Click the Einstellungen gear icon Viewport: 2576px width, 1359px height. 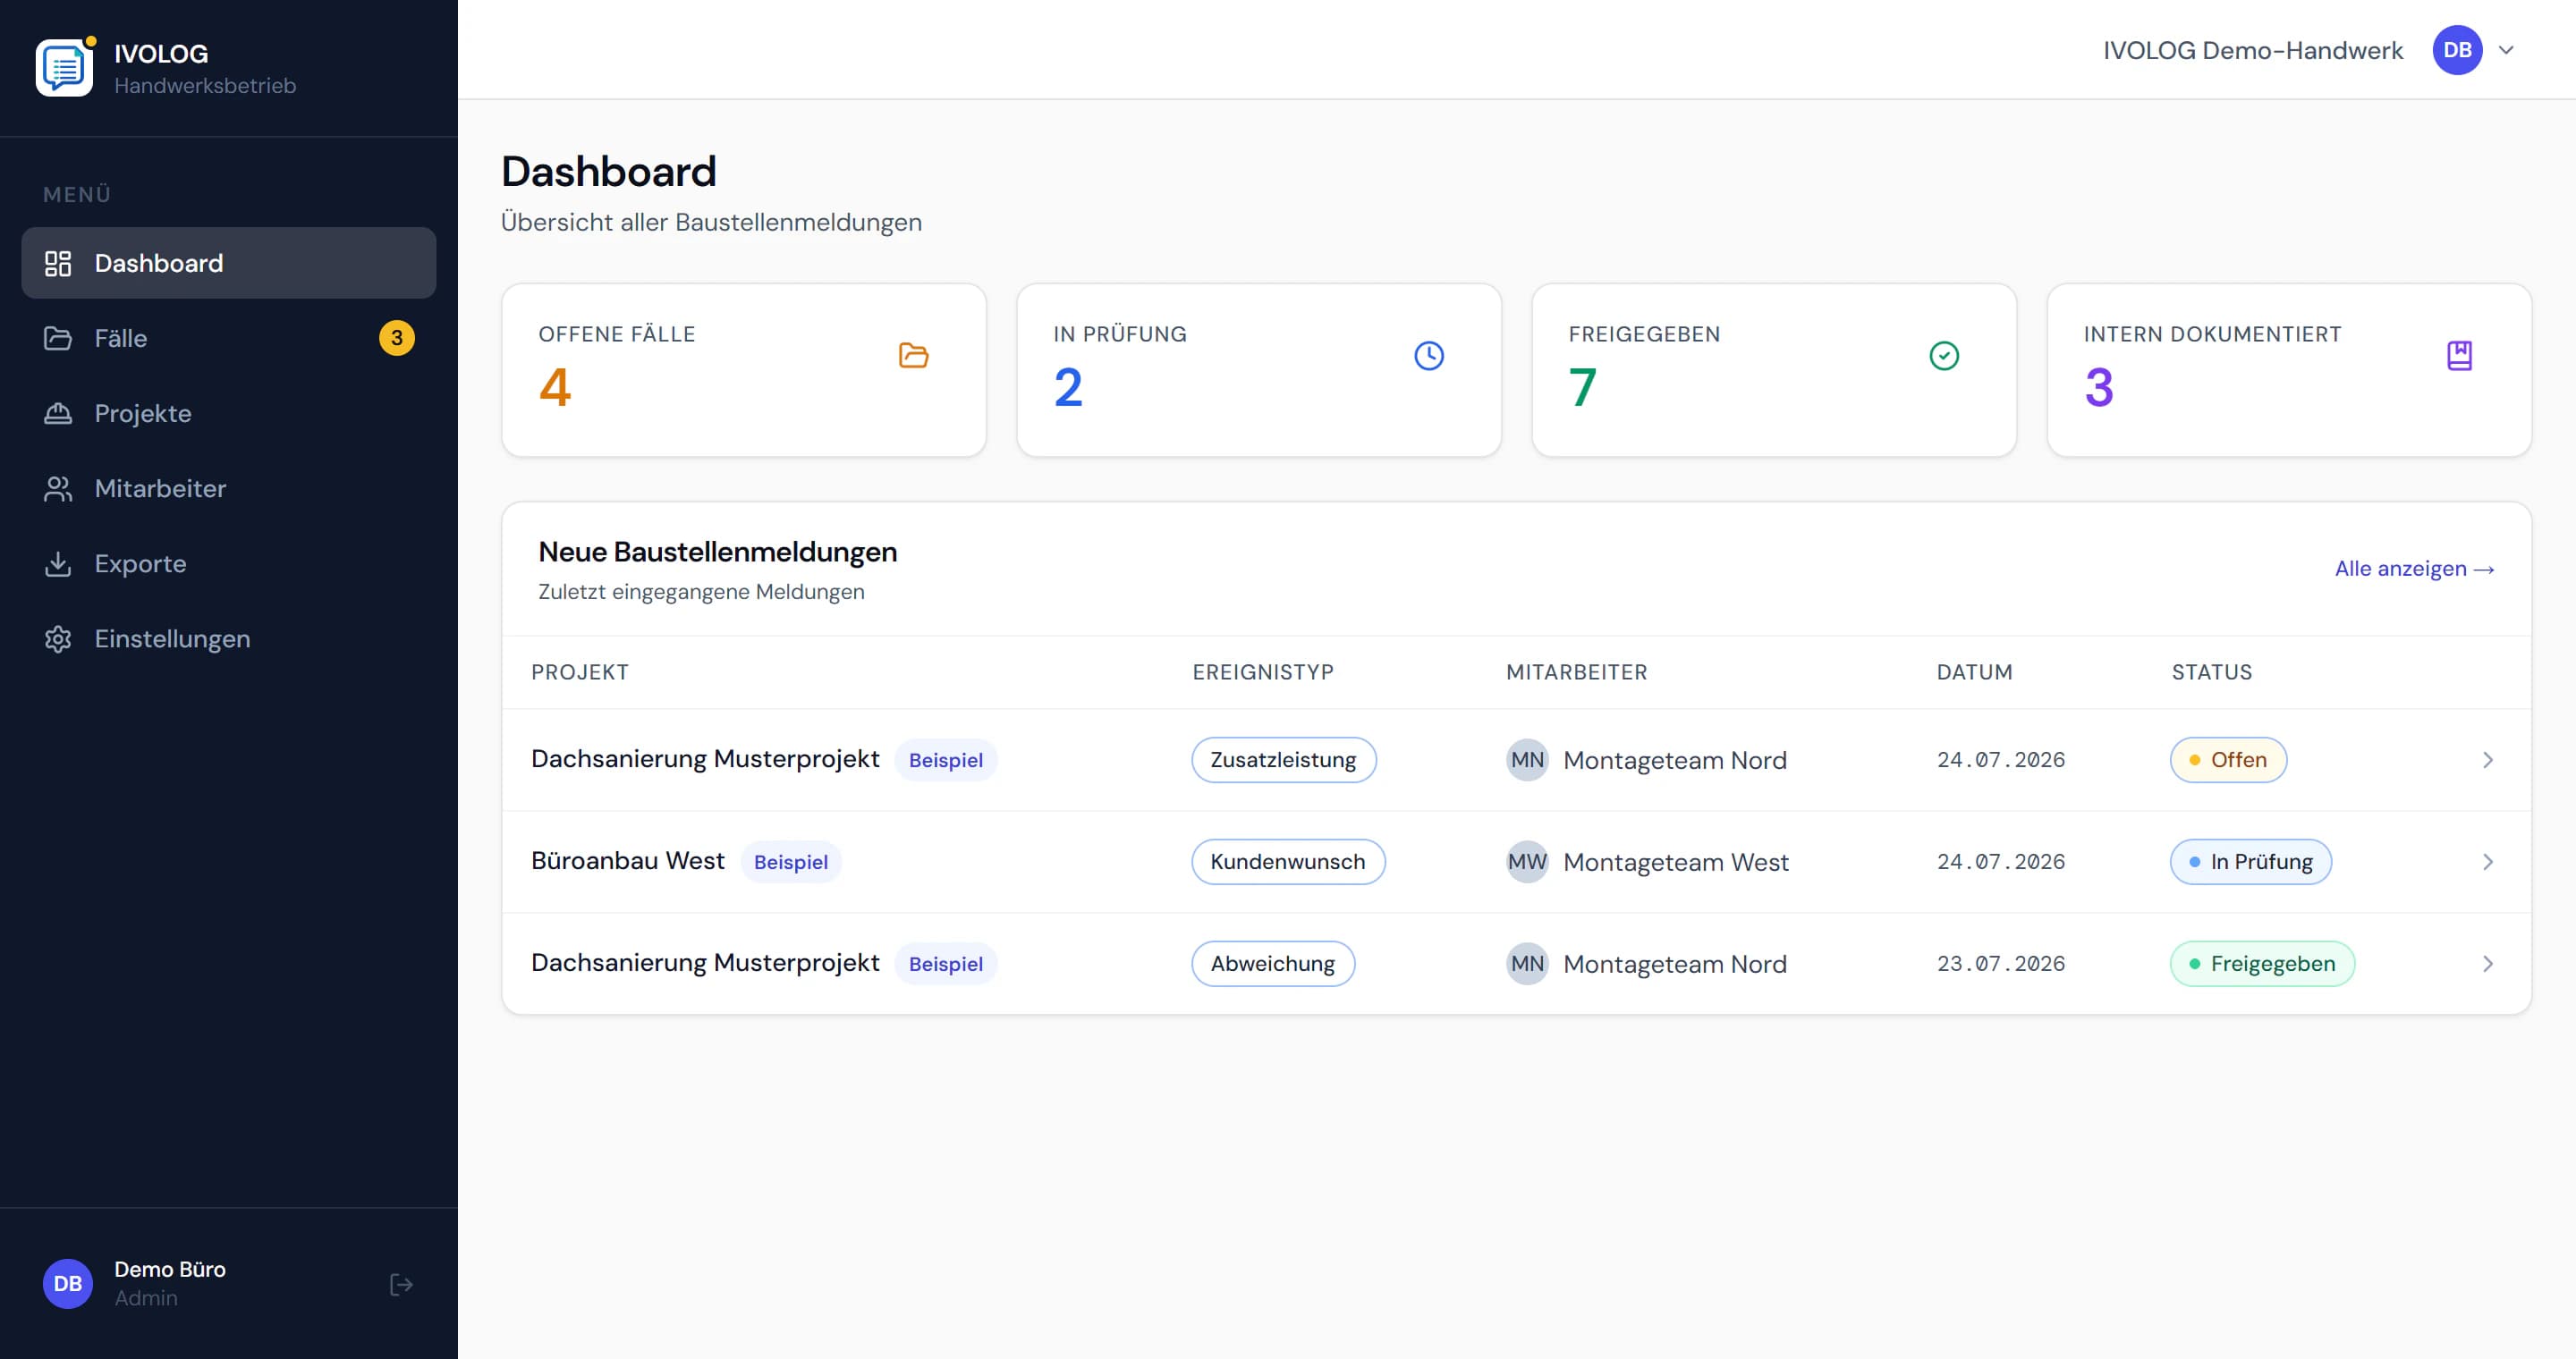tap(58, 638)
